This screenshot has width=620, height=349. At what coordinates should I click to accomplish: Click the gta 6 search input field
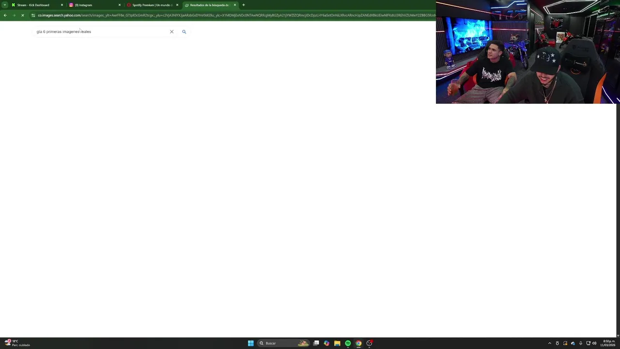pyautogui.click(x=101, y=32)
